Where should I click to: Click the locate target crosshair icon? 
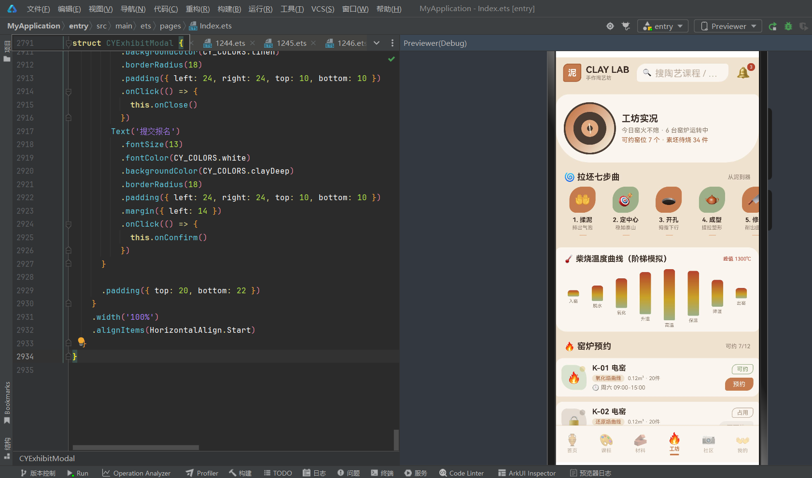pyautogui.click(x=610, y=26)
